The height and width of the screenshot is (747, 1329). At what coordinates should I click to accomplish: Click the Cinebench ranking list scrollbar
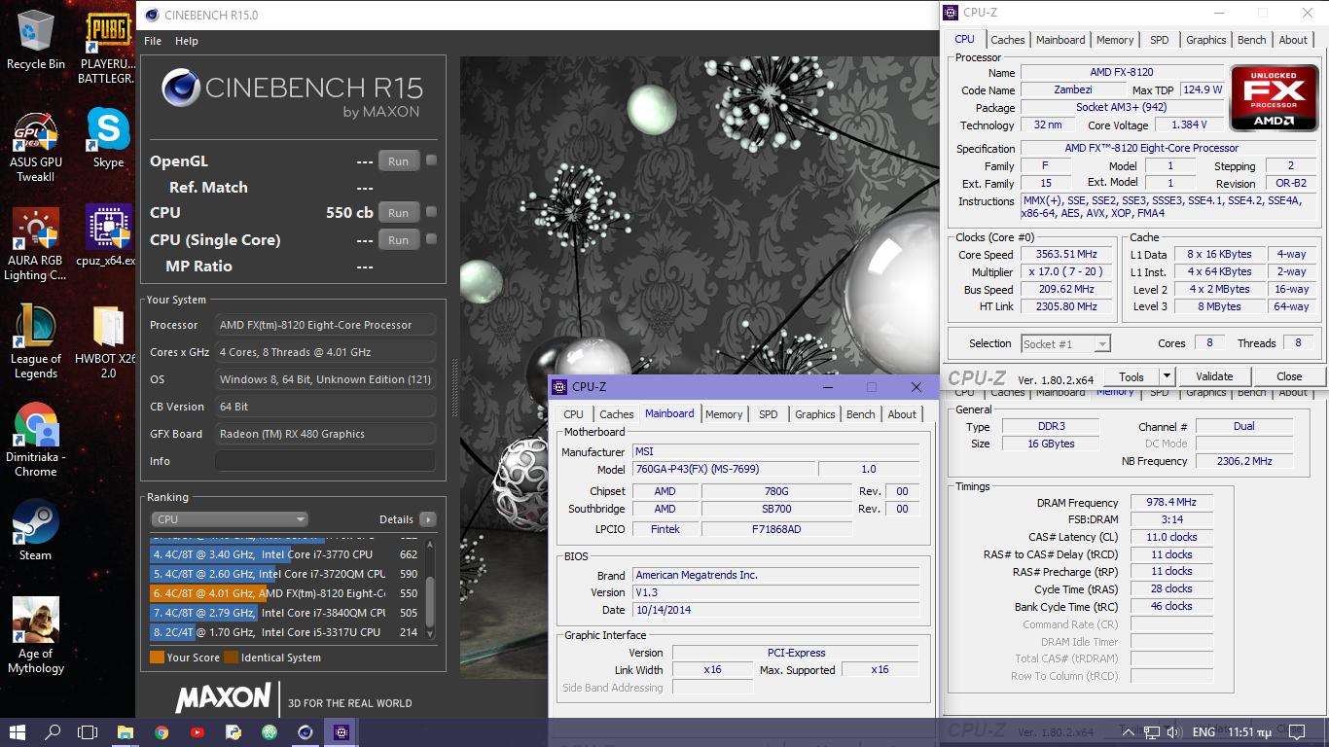pos(431,588)
